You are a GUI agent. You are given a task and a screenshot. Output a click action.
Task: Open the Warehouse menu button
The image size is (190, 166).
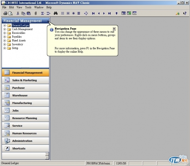(x=25, y=95)
